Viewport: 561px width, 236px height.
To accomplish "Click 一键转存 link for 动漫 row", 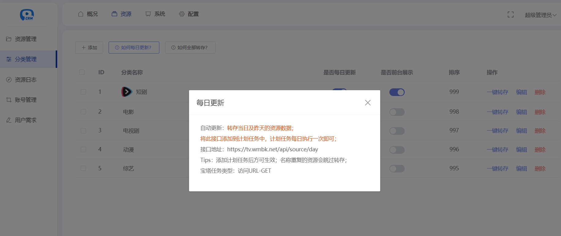I will [x=497, y=150].
